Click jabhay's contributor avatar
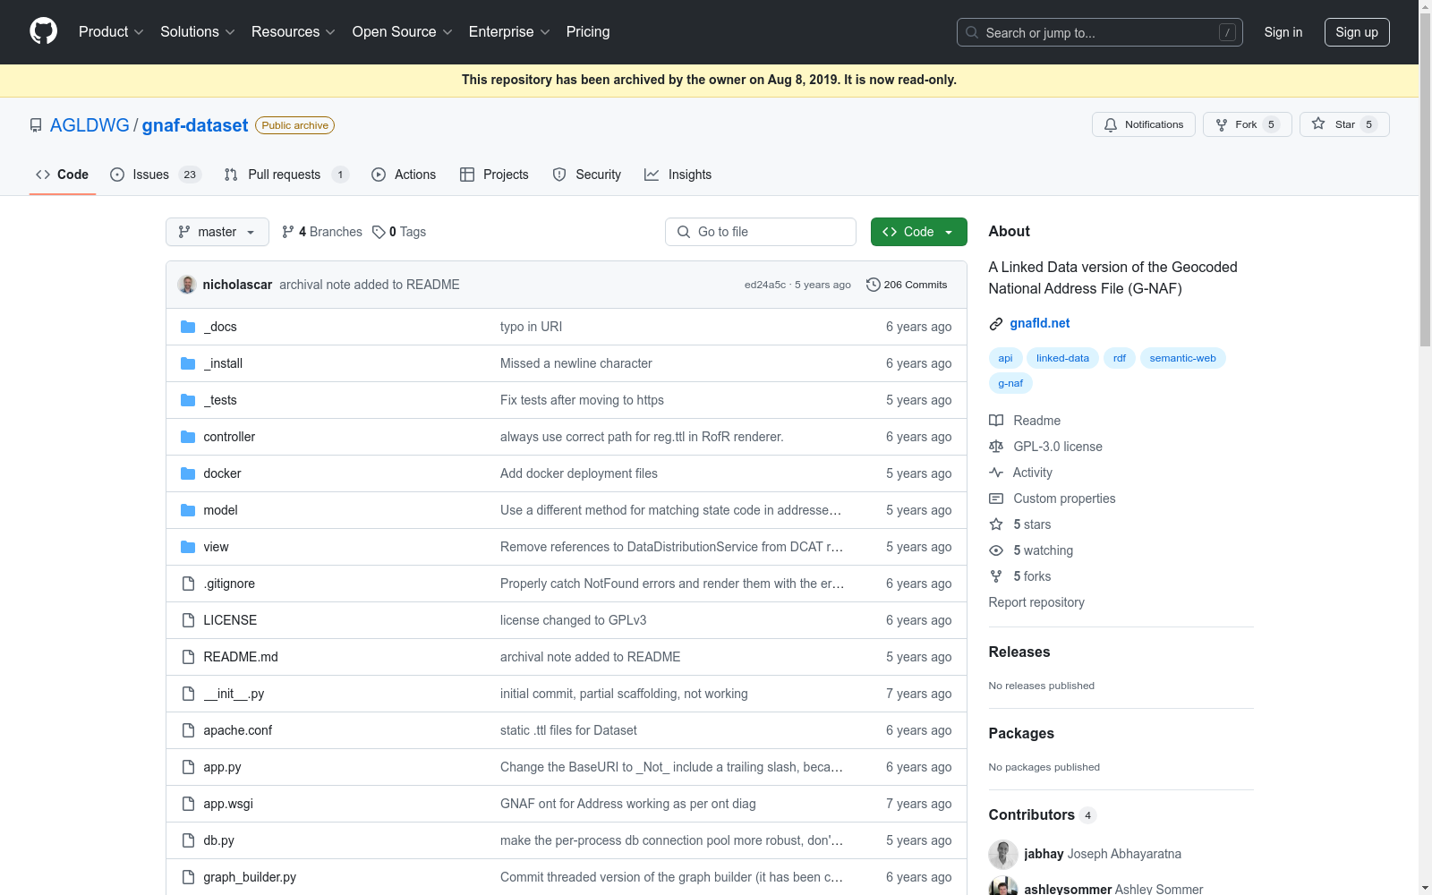This screenshot has width=1432, height=895. (x=1003, y=854)
